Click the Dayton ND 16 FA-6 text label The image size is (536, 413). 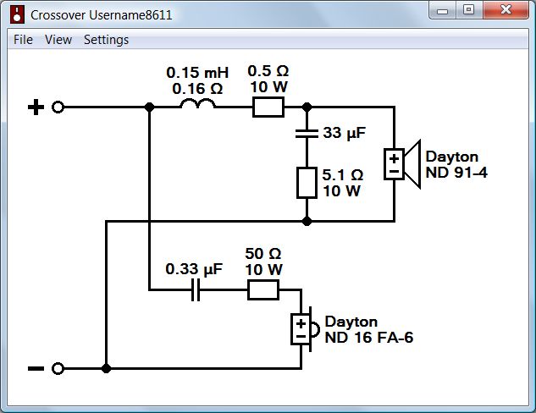(369, 330)
